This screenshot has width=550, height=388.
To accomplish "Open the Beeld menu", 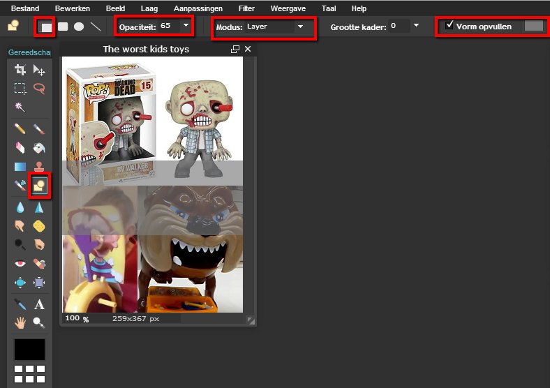I will (x=115, y=8).
